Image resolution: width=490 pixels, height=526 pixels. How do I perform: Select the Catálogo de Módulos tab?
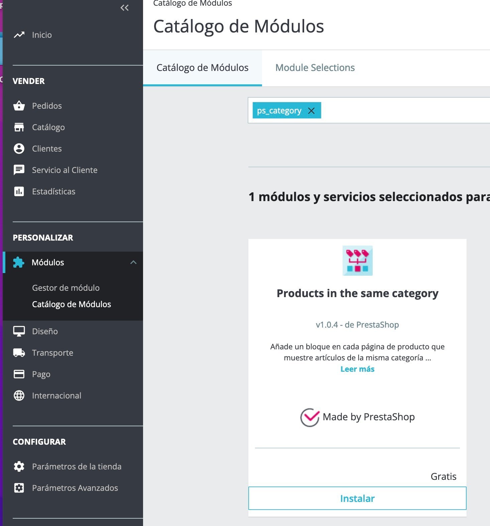point(202,68)
